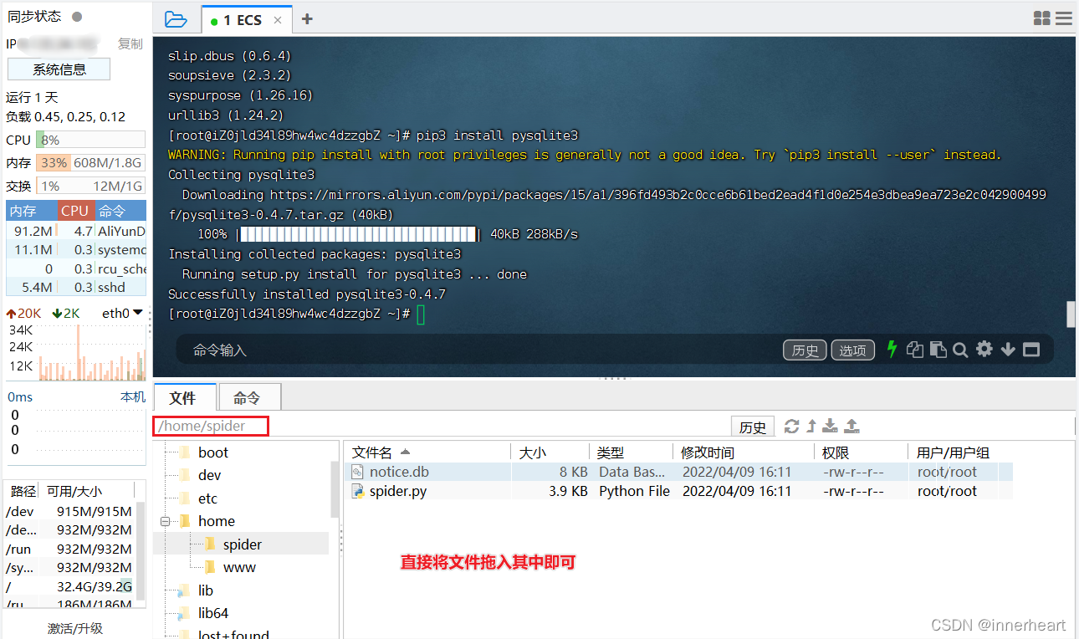Open terminal settings gear icon
1079x639 pixels.
coord(984,350)
